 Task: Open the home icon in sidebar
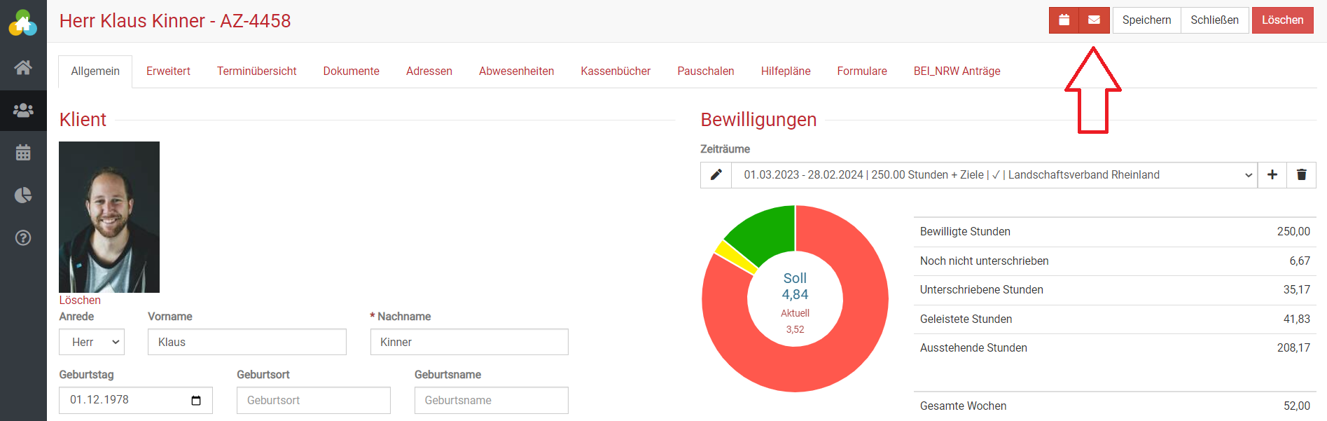(23, 68)
